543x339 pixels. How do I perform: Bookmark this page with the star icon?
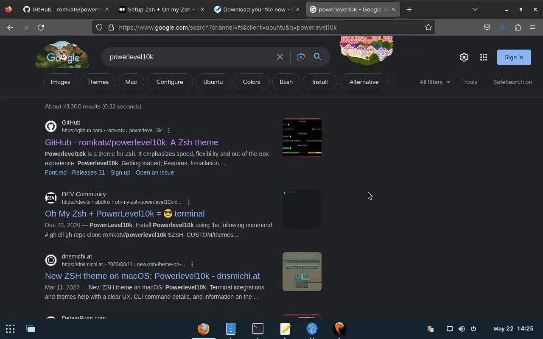coord(428,27)
